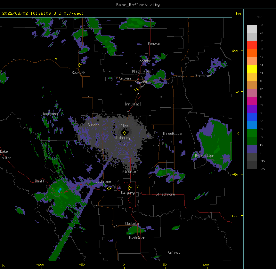The height and width of the screenshot is (269, 276).
Task: Click the dBZ legend heading
Action: pyautogui.click(x=259, y=17)
